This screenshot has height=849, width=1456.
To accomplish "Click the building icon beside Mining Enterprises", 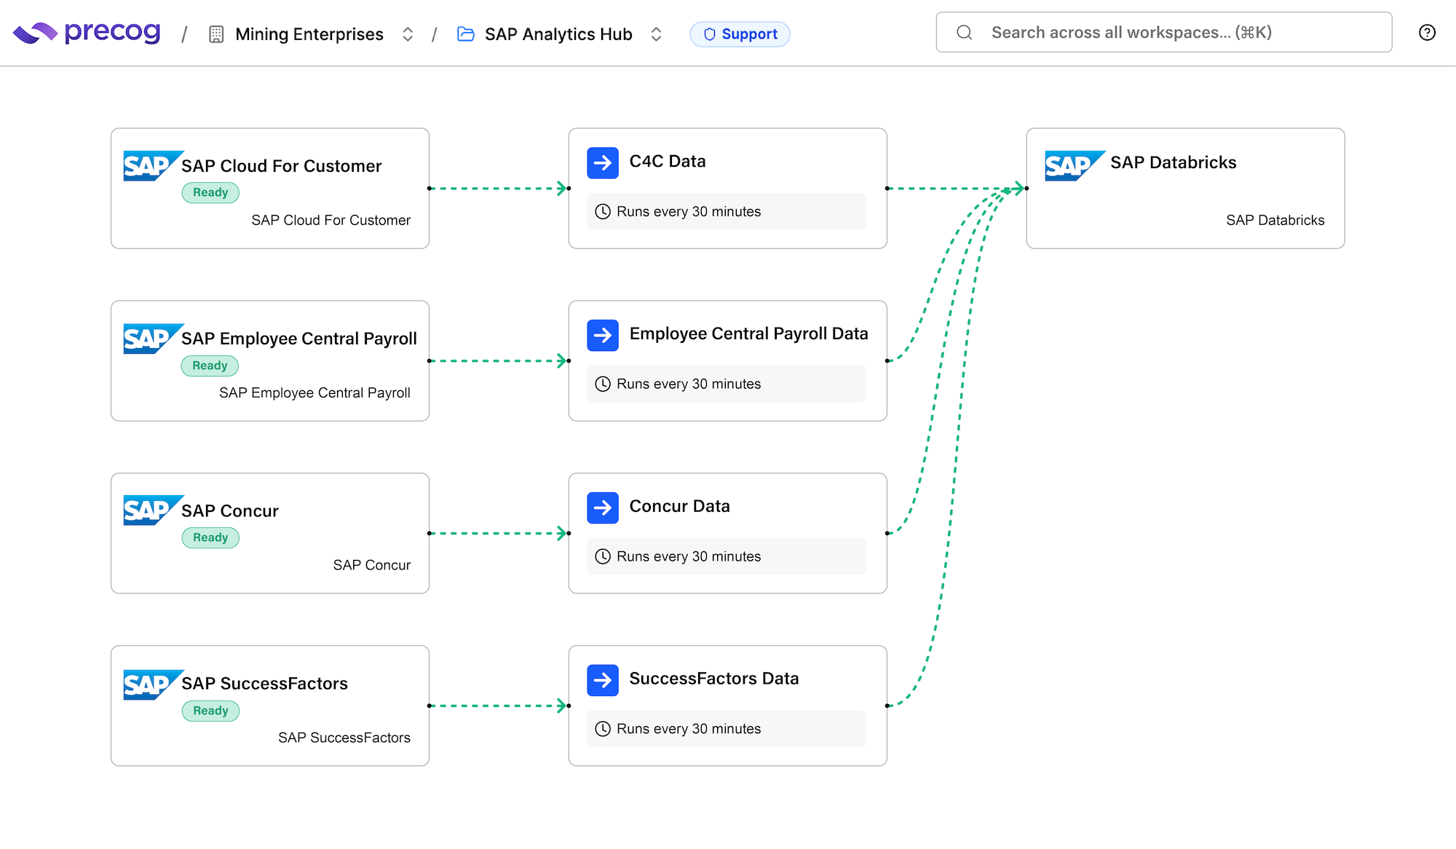I will 216,34.
